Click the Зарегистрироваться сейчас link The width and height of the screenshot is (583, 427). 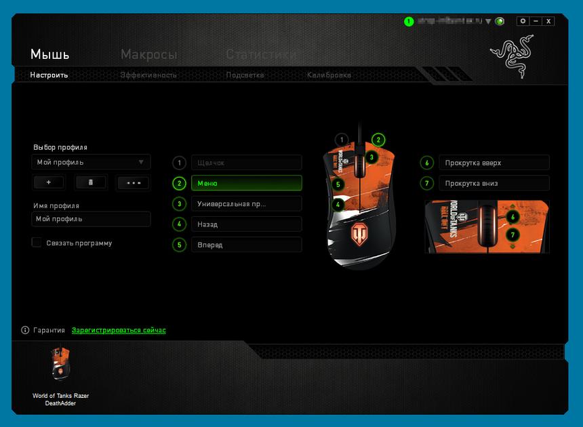119,330
